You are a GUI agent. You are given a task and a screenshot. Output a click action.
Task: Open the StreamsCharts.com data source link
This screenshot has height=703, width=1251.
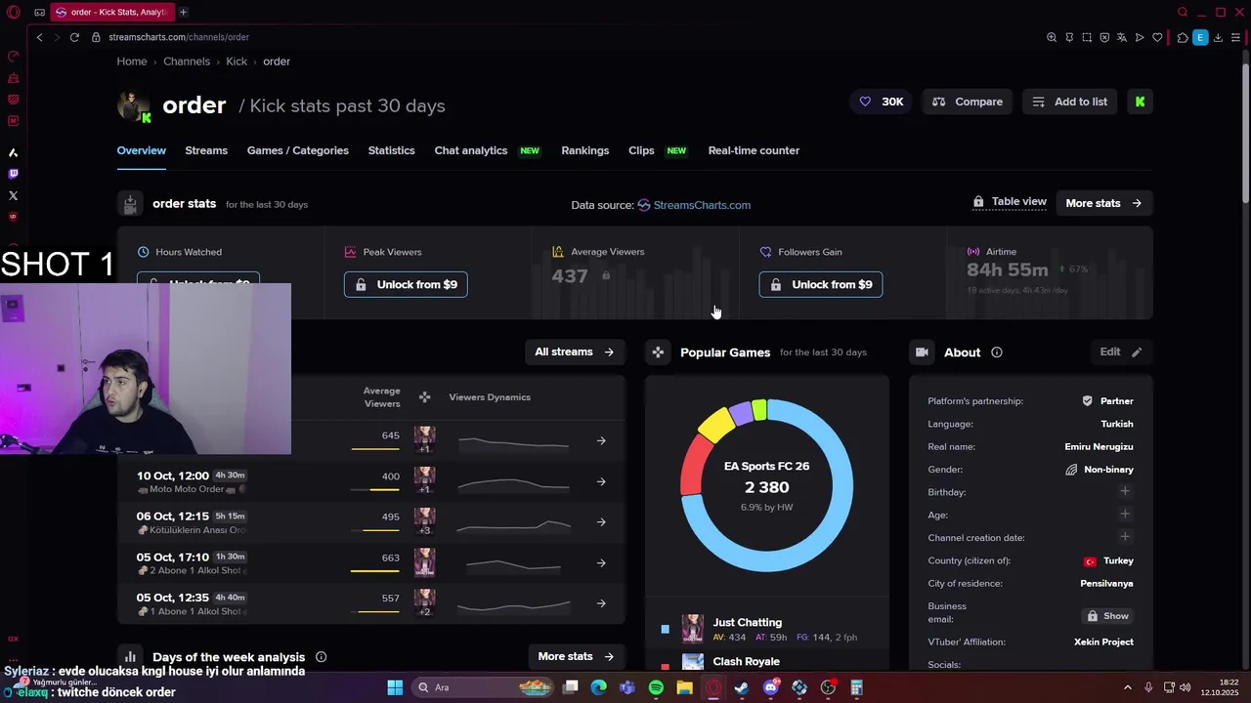(x=702, y=205)
